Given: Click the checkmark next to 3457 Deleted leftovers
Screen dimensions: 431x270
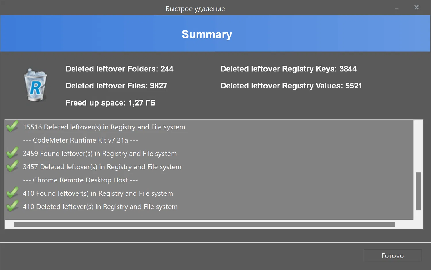Looking at the screenshot, I should (12, 166).
